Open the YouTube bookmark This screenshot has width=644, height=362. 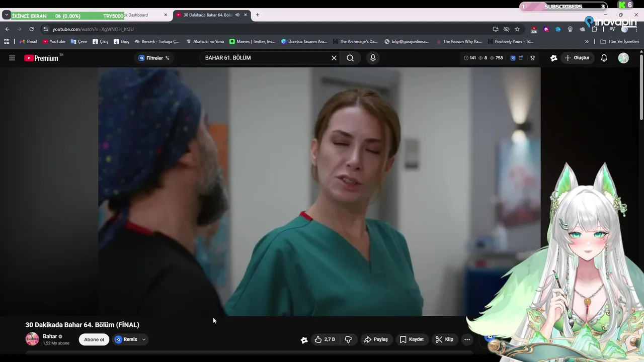point(54,42)
